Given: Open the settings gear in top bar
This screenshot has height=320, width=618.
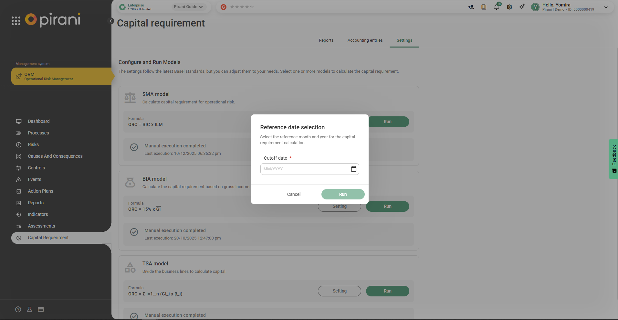Looking at the screenshot, I should click(x=509, y=7).
